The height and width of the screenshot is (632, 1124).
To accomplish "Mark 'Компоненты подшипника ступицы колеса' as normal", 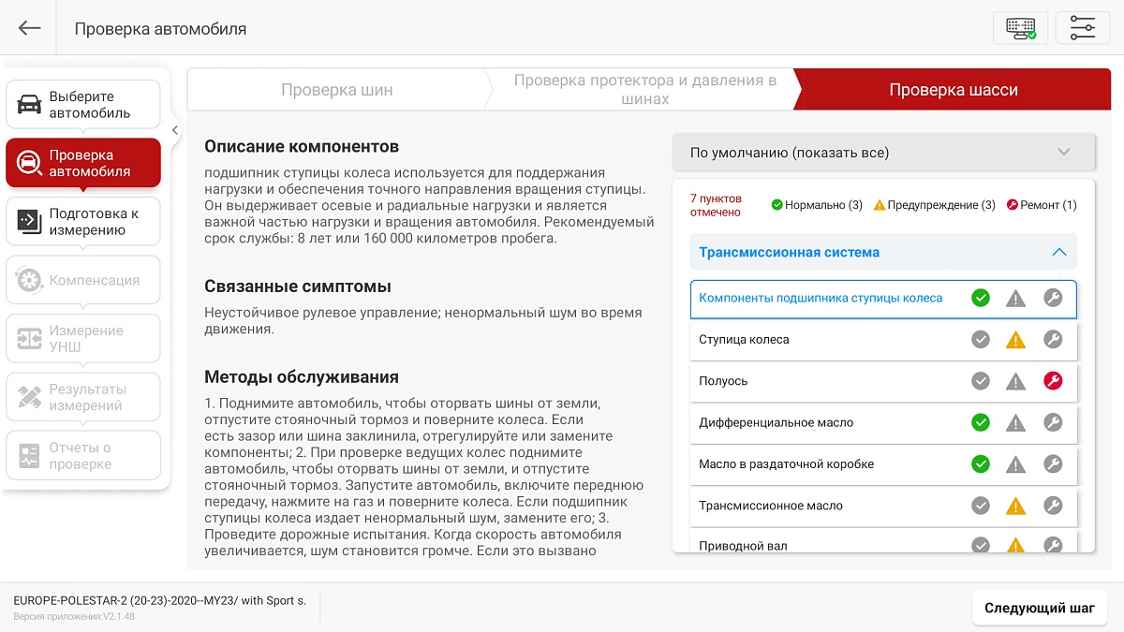I will click(x=981, y=299).
